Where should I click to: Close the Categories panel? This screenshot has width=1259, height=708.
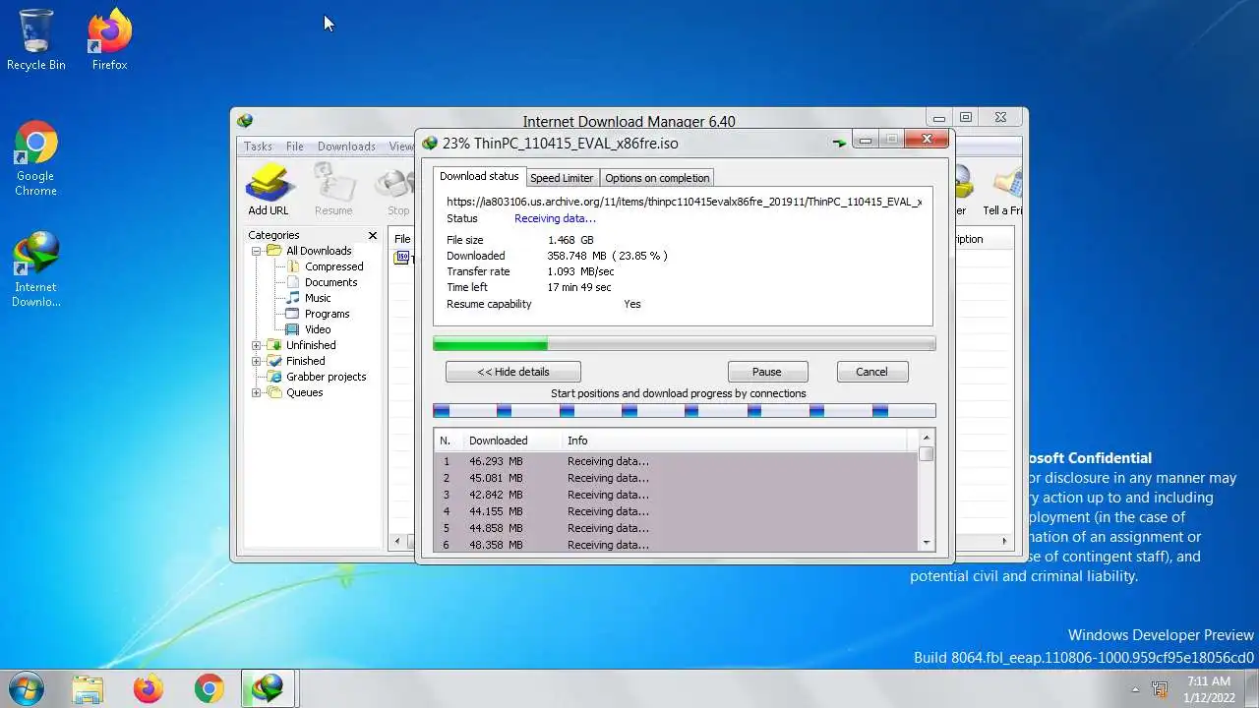373,235
